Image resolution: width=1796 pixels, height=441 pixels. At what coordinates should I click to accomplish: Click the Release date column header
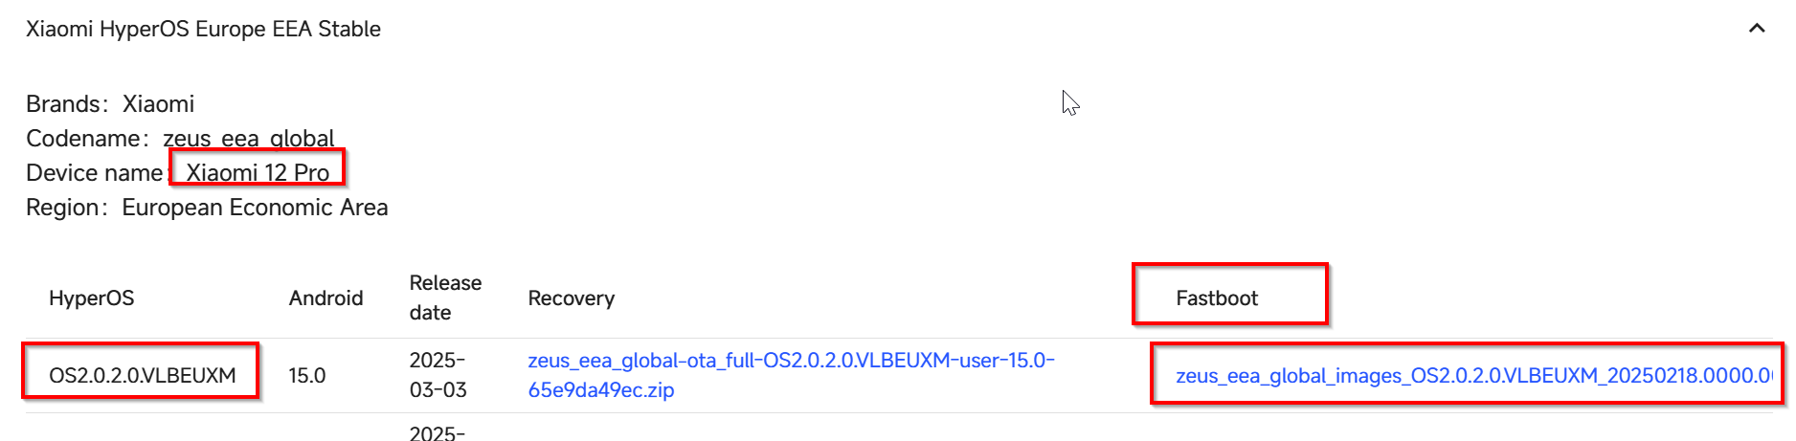[x=445, y=298]
